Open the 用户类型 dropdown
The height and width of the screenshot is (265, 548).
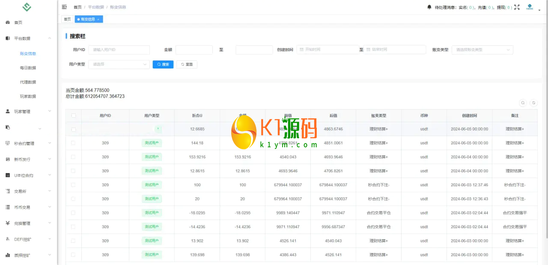[x=119, y=64]
